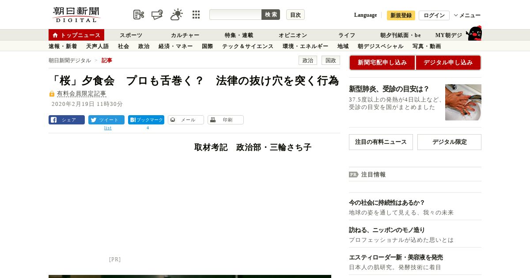Click the bookmark count 4 link
The width and height of the screenshot is (530, 278).
[x=148, y=128]
